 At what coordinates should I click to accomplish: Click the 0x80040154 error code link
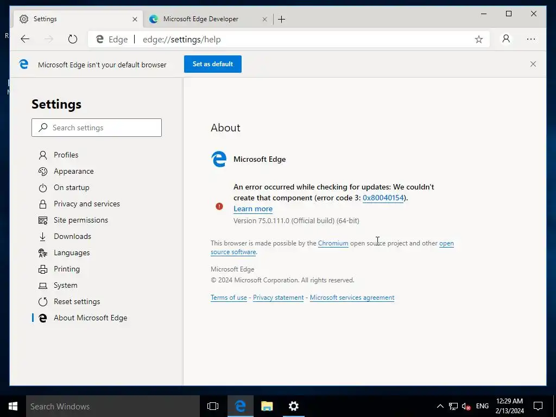[383, 198]
